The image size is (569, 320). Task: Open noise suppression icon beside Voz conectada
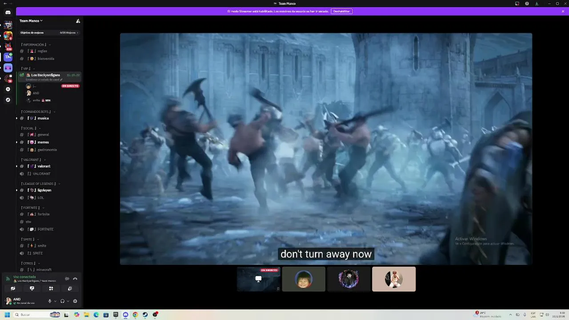(67, 279)
